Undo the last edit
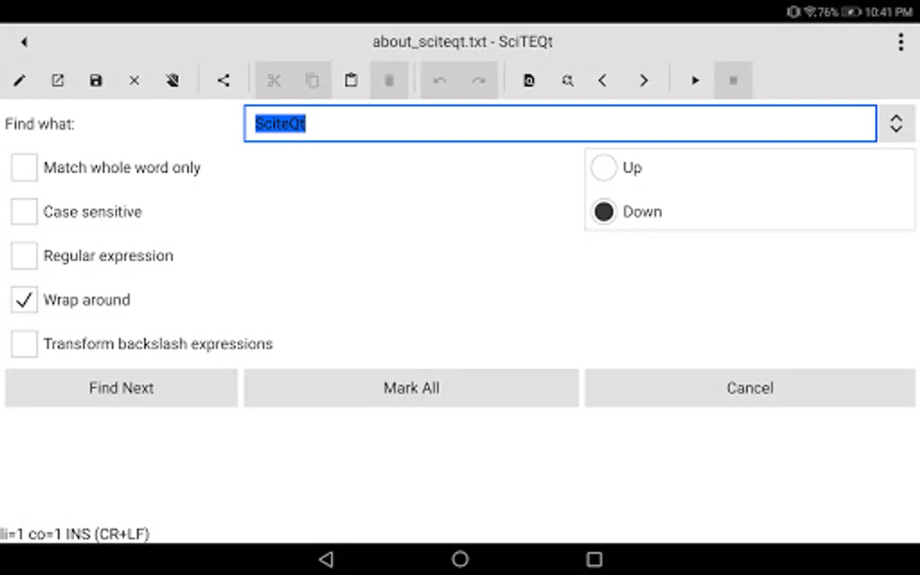Image resolution: width=920 pixels, height=575 pixels. [440, 80]
